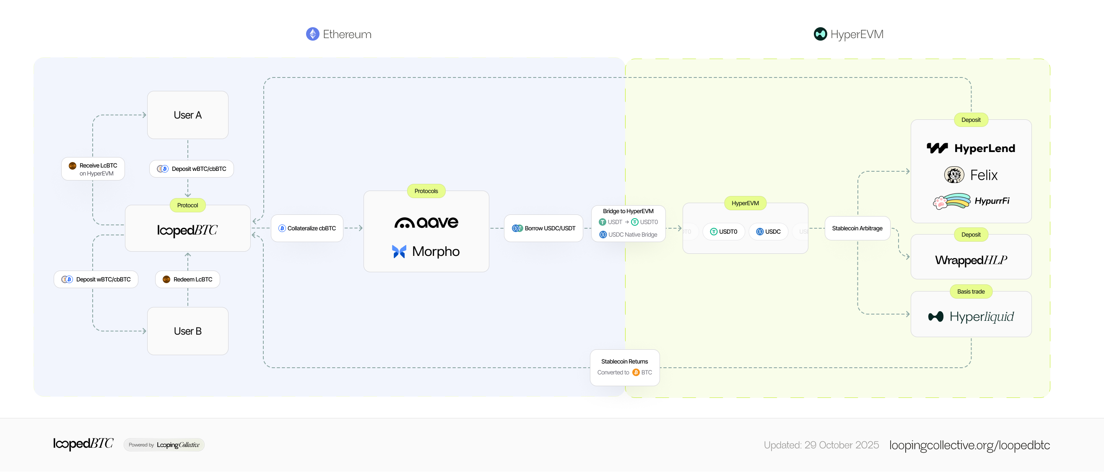Click Deposit wBTC/cbBTC label near User B
The width and height of the screenshot is (1104, 472).
coord(96,279)
